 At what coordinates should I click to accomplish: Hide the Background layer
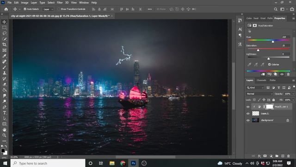click(x=248, y=121)
